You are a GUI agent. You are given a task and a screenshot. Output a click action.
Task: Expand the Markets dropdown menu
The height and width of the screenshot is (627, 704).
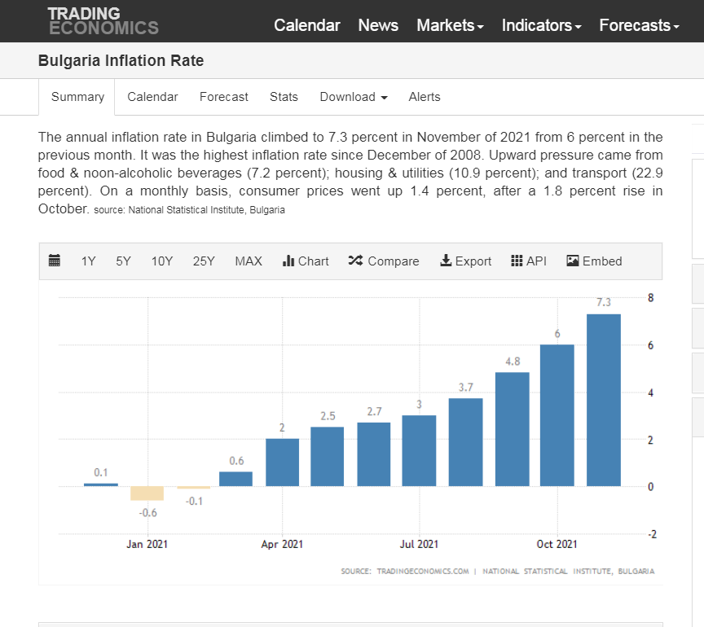[450, 25]
